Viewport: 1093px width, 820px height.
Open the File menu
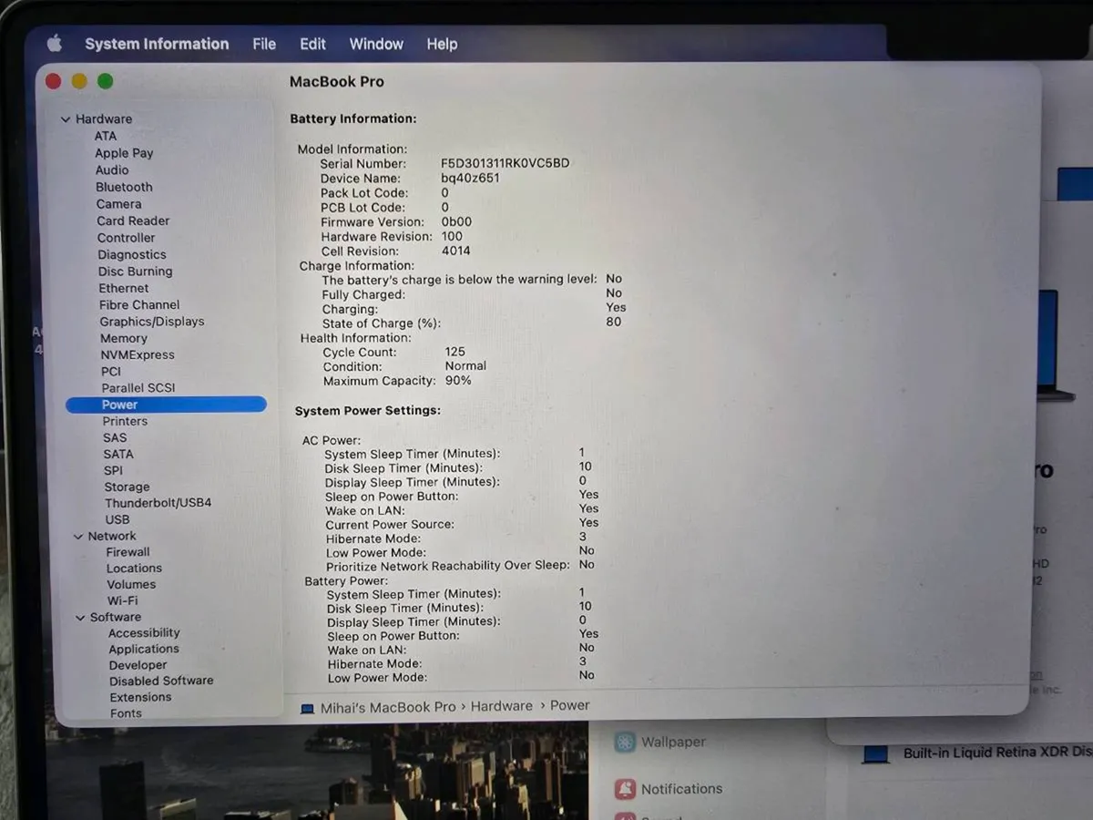264,44
